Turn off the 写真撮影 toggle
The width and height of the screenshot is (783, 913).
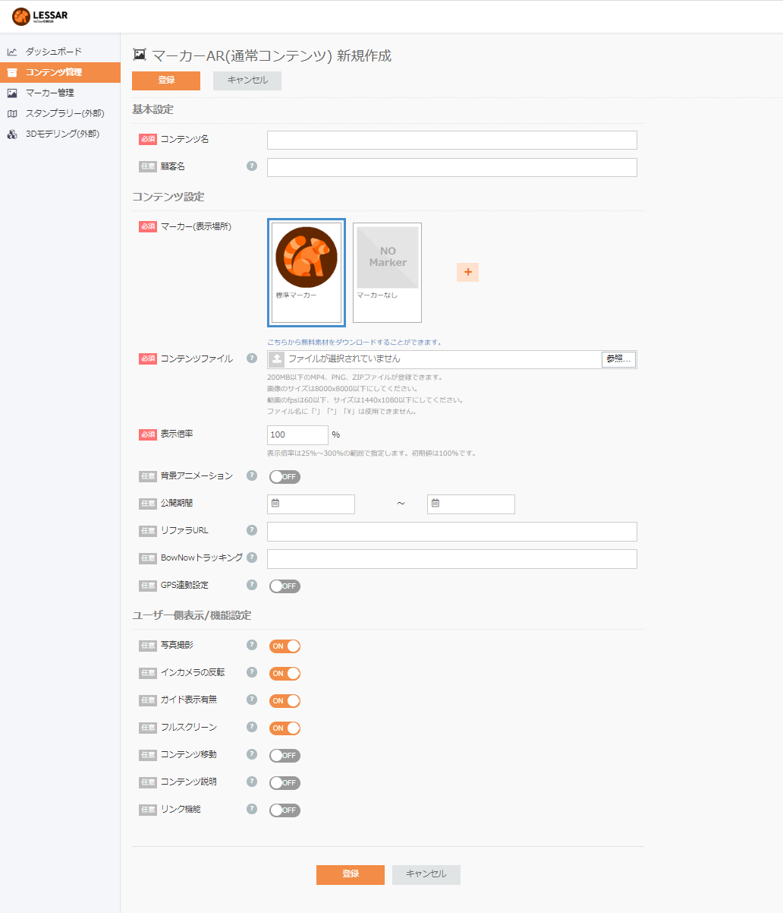tap(285, 646)
